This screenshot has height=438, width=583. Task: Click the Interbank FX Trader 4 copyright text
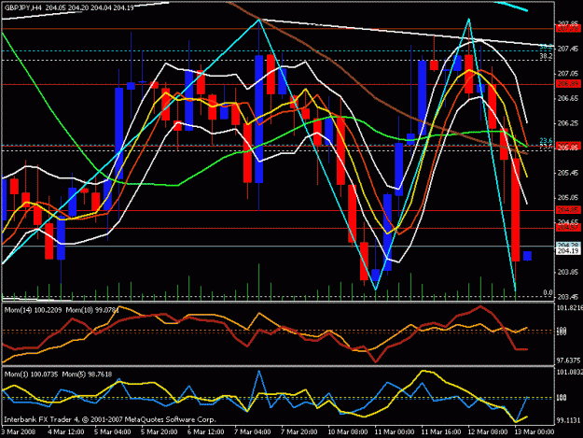click(110, 419)
